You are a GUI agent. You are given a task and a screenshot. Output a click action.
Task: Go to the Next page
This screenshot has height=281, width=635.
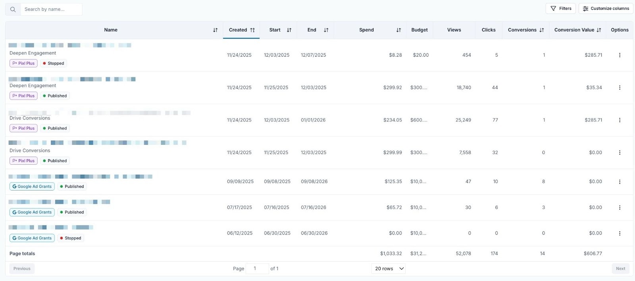point(620,269)
